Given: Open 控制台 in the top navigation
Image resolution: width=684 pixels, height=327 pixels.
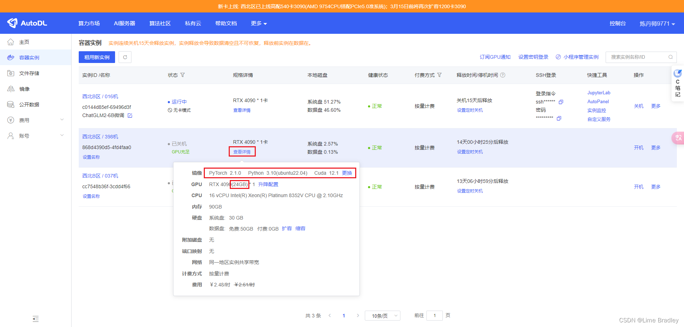Looking at the screenshot, I should pos(618,23).
